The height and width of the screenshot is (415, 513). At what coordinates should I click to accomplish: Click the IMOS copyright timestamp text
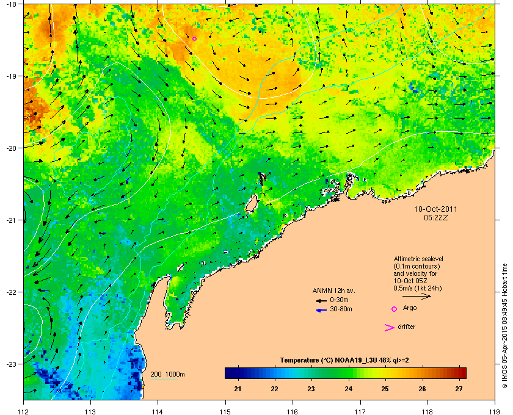point(504,326)
